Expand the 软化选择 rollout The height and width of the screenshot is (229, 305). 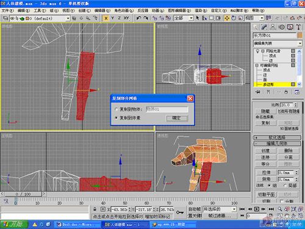[x=277, y=137]
